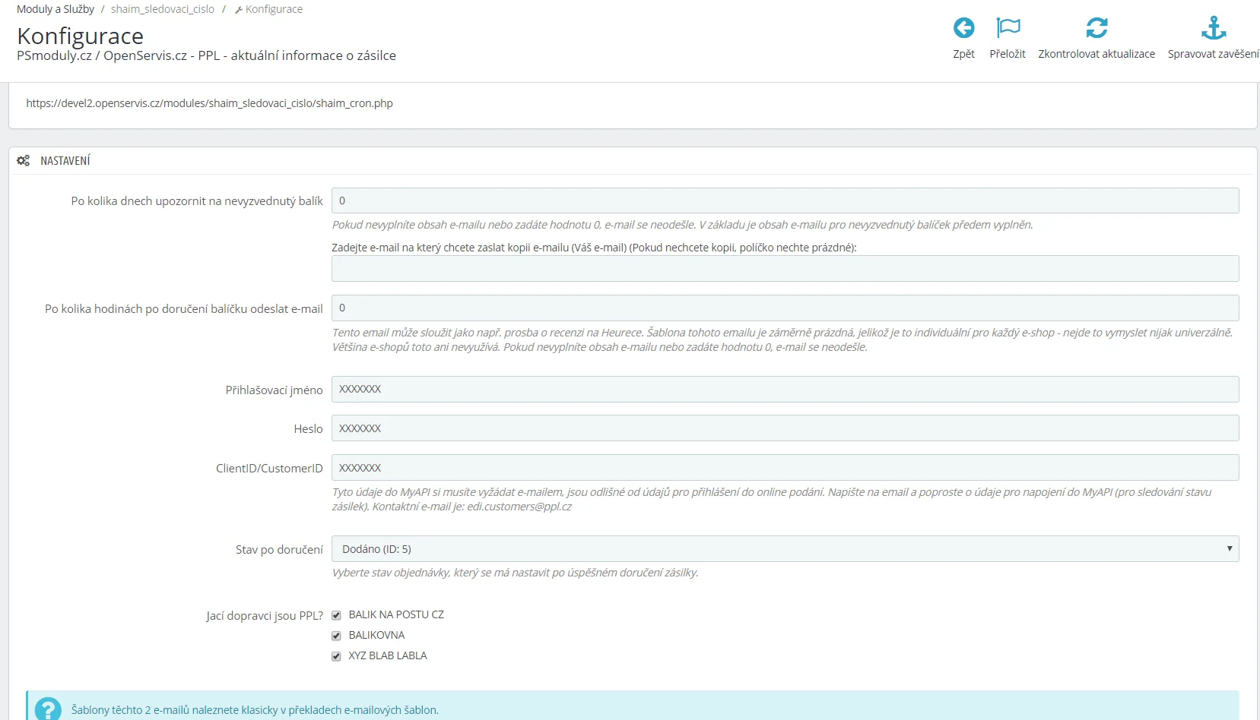Screen dimensions: 1260x720
Task: Open the Přeložit flag icon
Action: click(x=1008, y=28)
